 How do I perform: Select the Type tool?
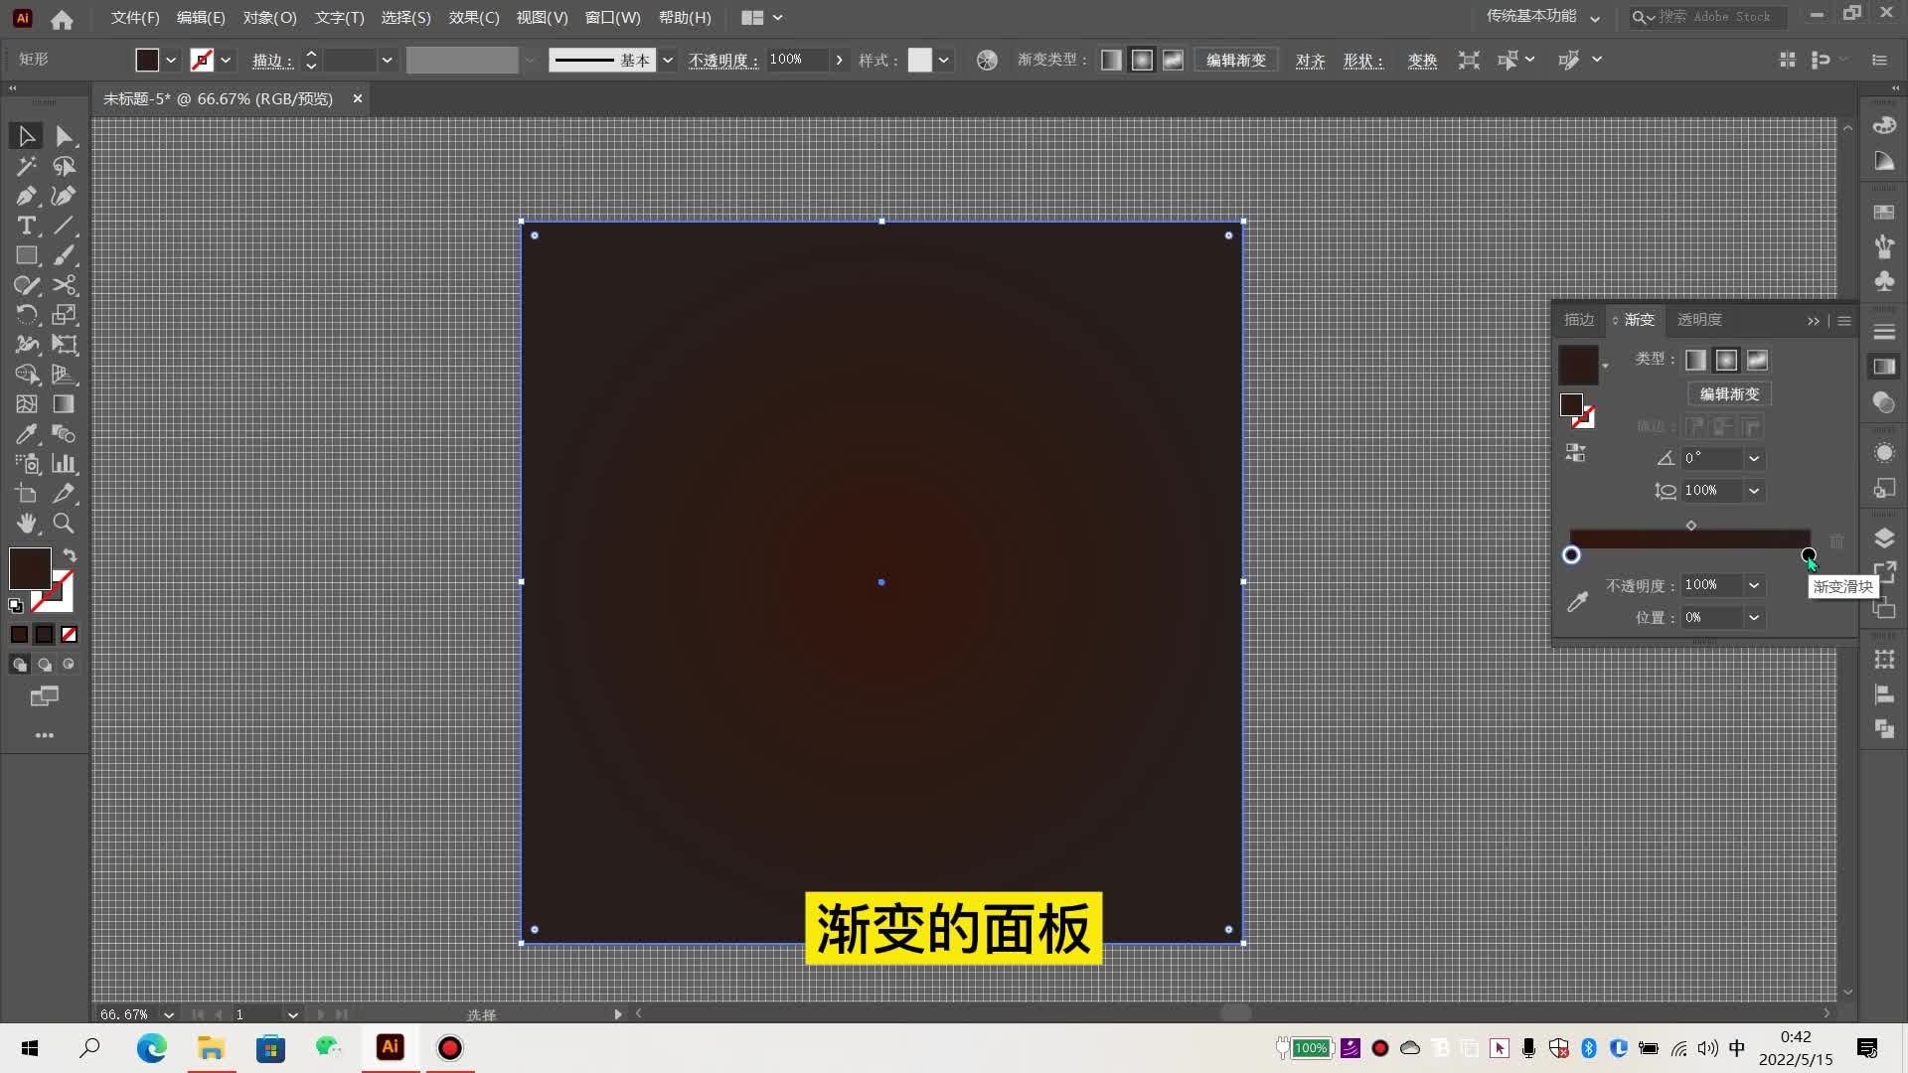point(26,226)
